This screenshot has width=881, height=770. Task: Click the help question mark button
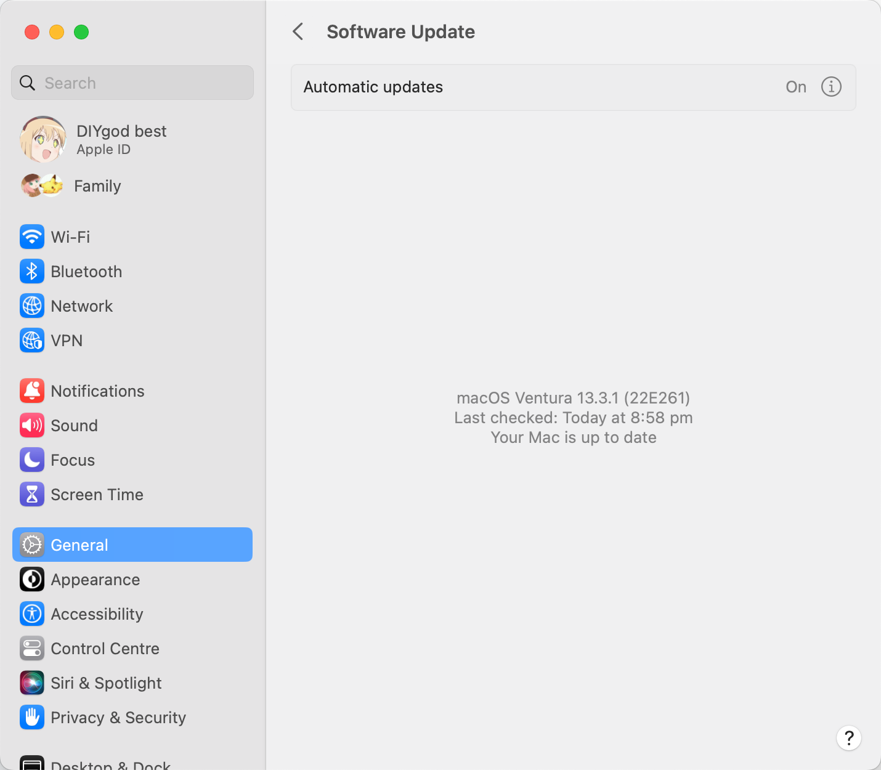point(849,738)
